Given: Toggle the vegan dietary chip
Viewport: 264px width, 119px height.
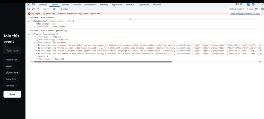Looking at the screenshot, I should pos(9,66).
